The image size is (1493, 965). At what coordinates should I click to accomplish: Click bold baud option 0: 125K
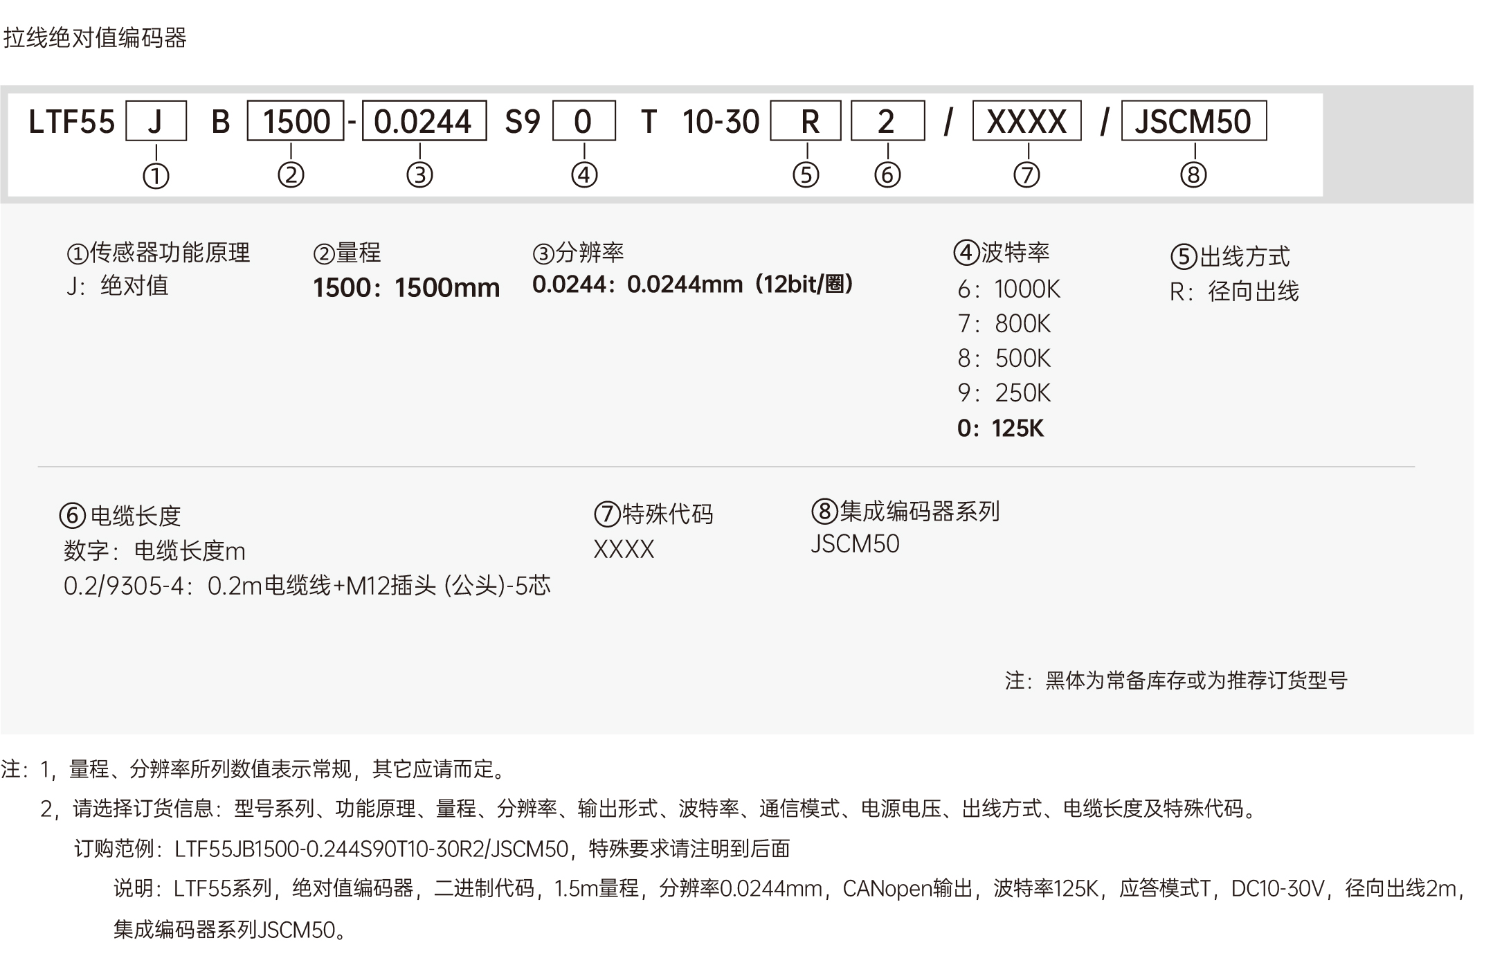pyautogui.click(x=1000, y=429)
